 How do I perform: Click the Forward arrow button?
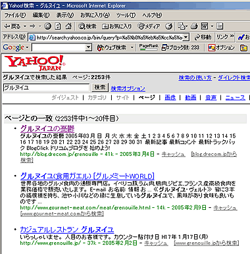pyautogui.click(x=32, y=26)
